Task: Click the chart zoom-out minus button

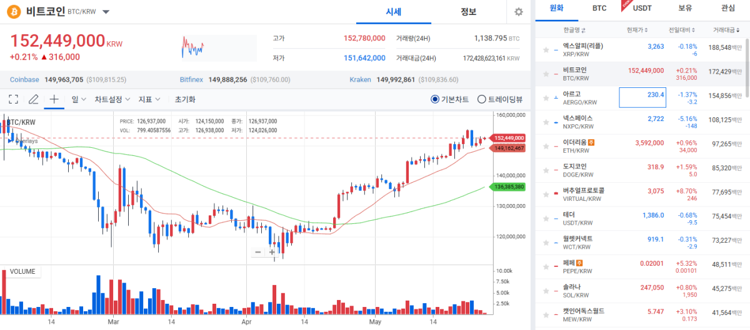Action: pos(258,252)
